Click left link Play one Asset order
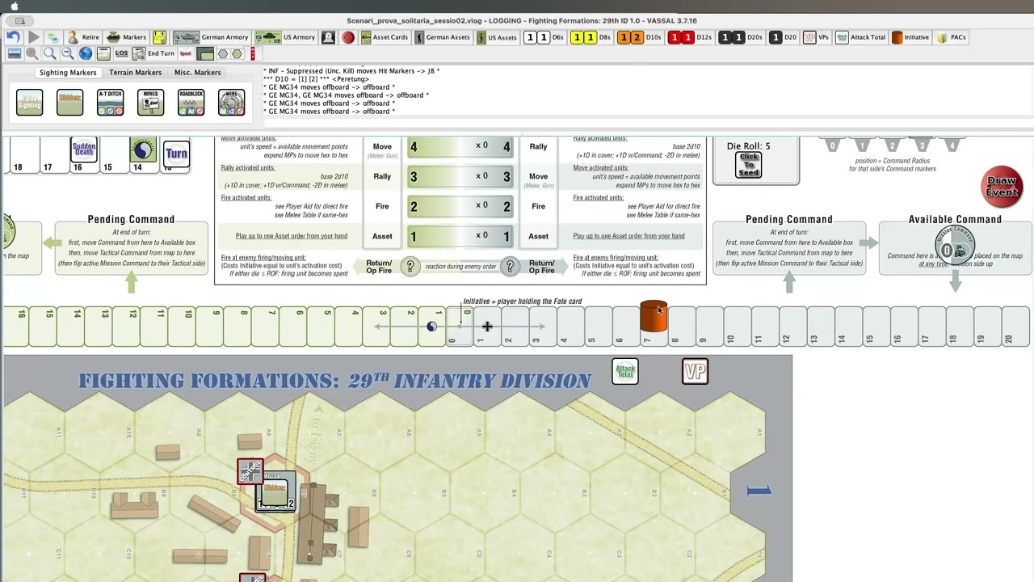 291,236
